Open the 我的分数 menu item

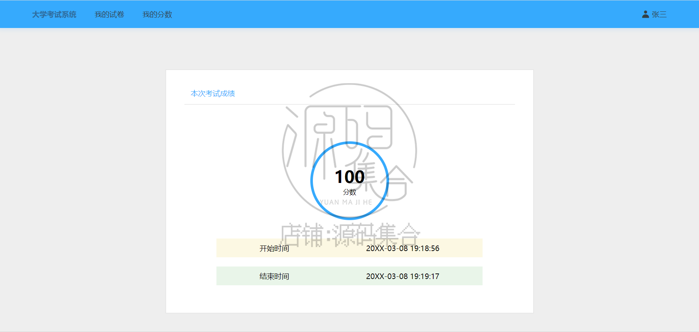[157, 14]
